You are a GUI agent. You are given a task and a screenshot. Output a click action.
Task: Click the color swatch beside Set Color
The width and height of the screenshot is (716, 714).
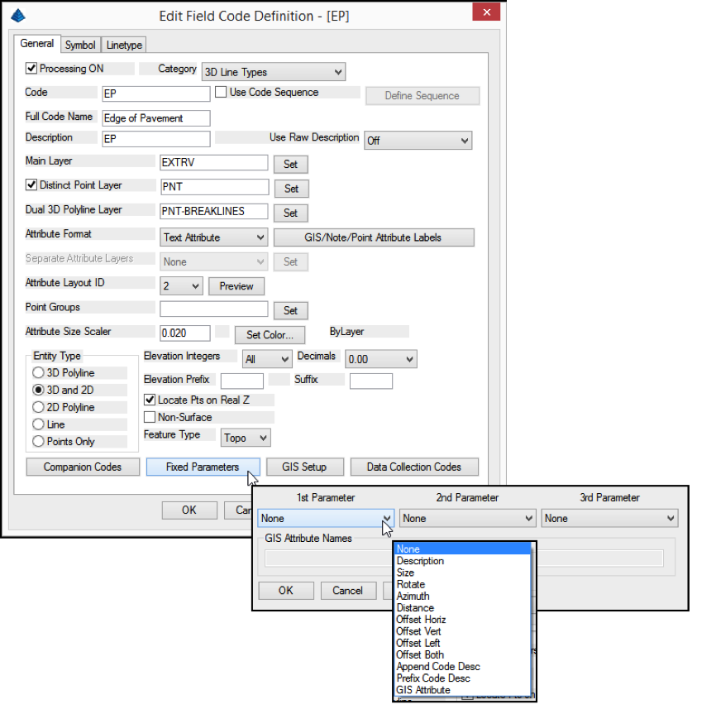coord(222,331)
